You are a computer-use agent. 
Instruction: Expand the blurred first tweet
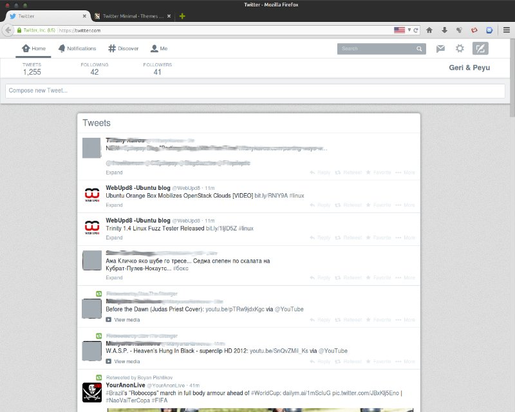click(x=114, y=173)
